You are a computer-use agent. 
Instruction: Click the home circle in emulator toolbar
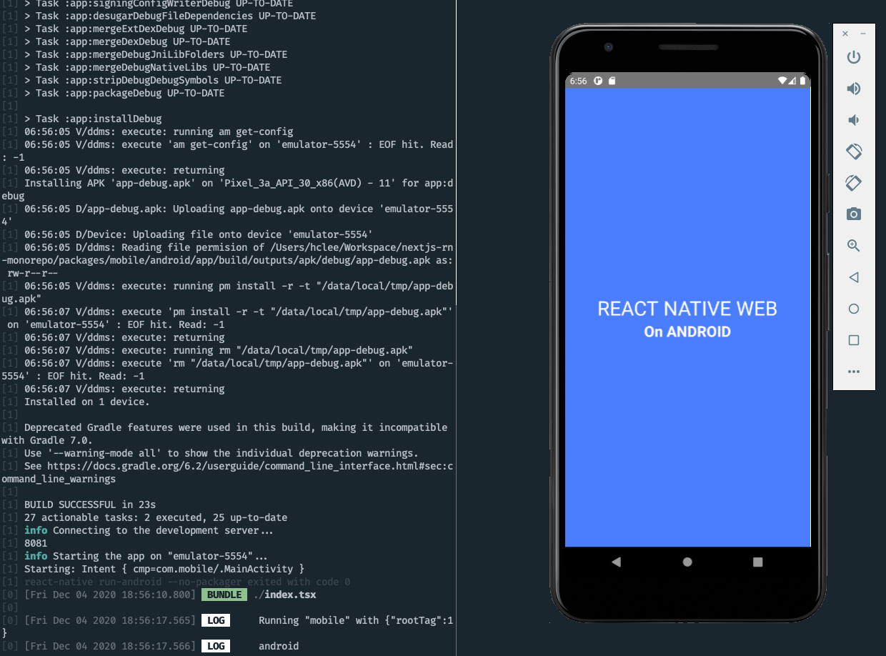[x=853, y=309]
